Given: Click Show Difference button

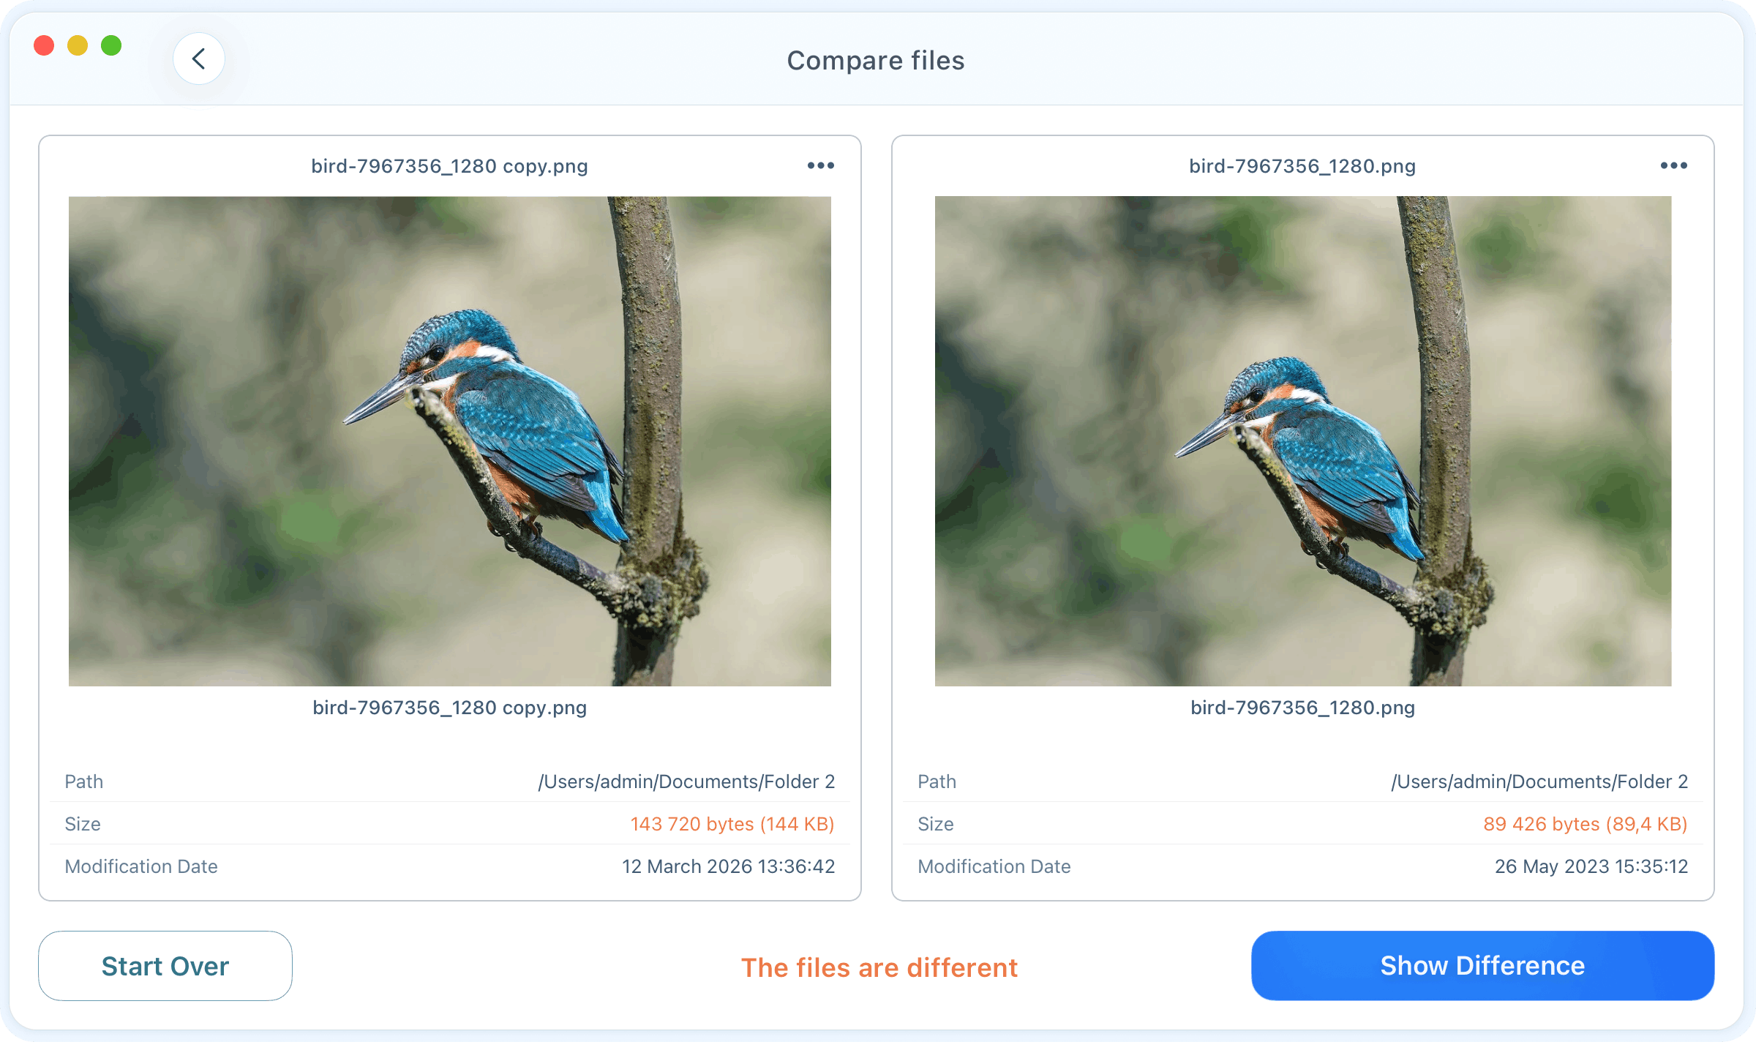Looking at the screenshot, I should [x=1482, y=965].
